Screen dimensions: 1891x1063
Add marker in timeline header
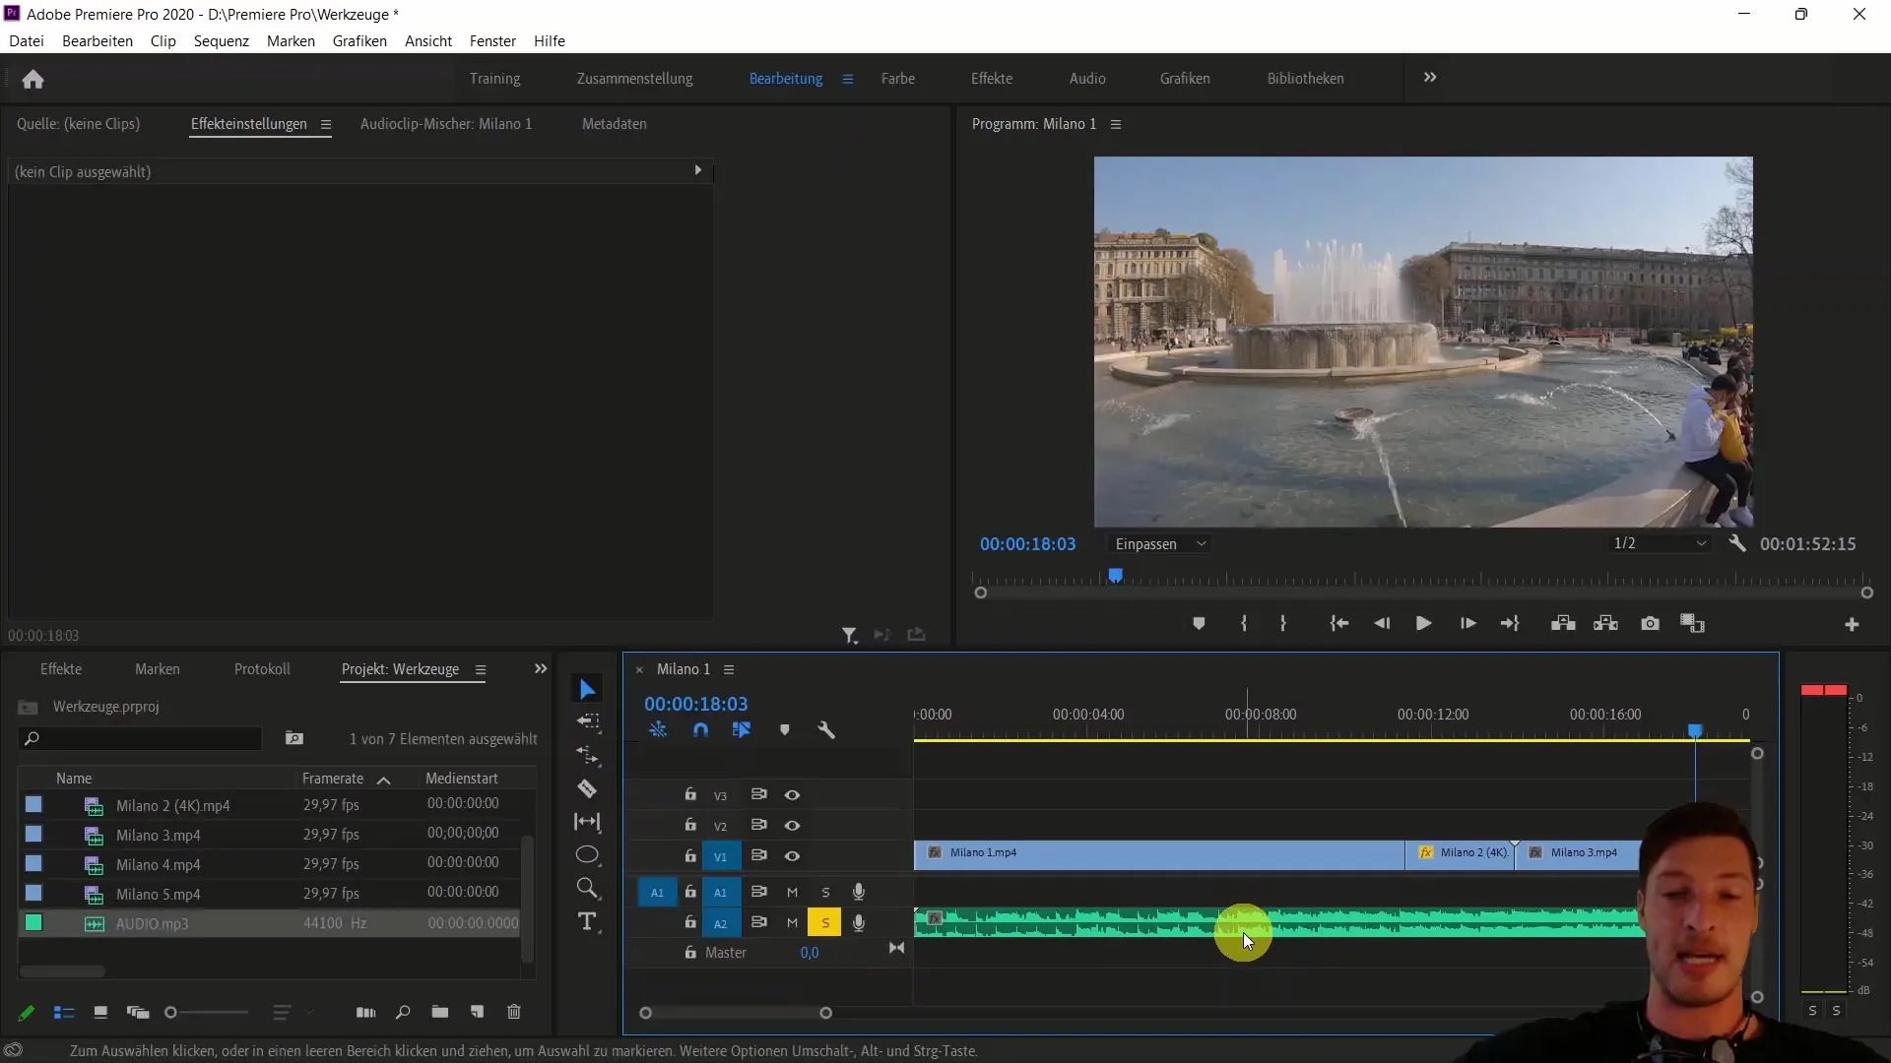coord(785,730)
